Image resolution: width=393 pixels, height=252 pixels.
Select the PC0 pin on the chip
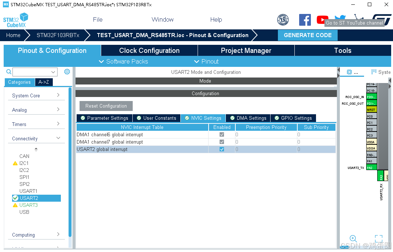[371, 116]
